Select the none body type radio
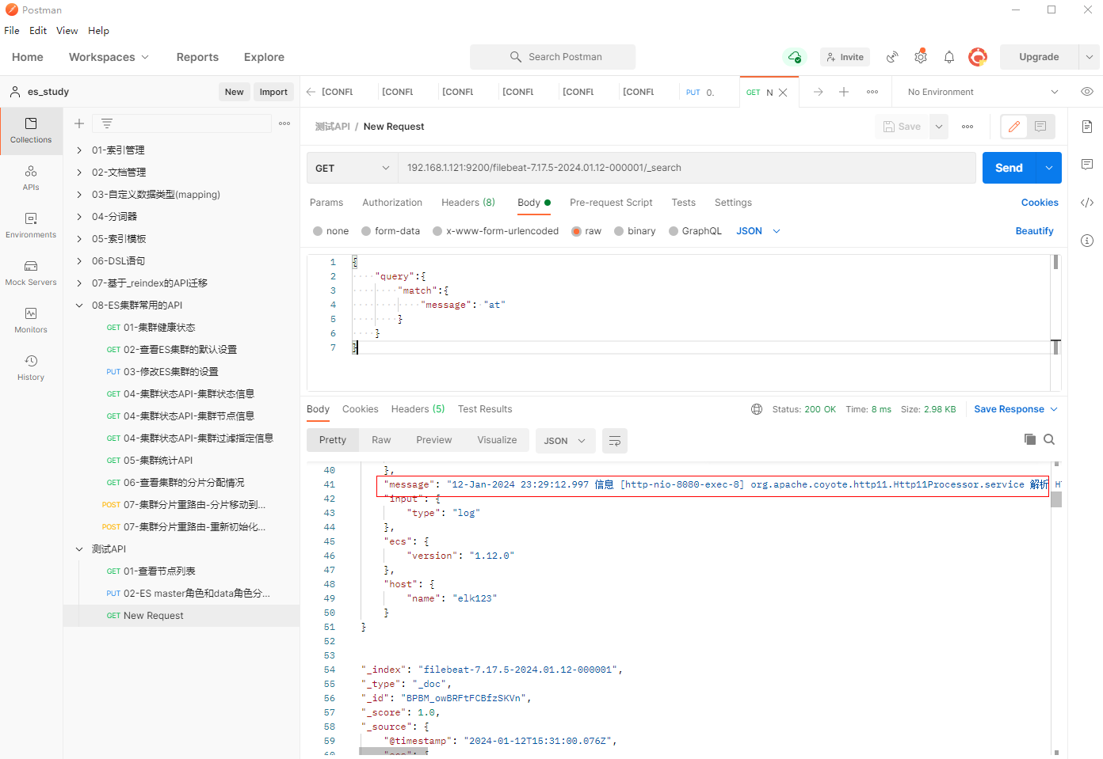The image size is (1103, 759). [x=318, y=231]
